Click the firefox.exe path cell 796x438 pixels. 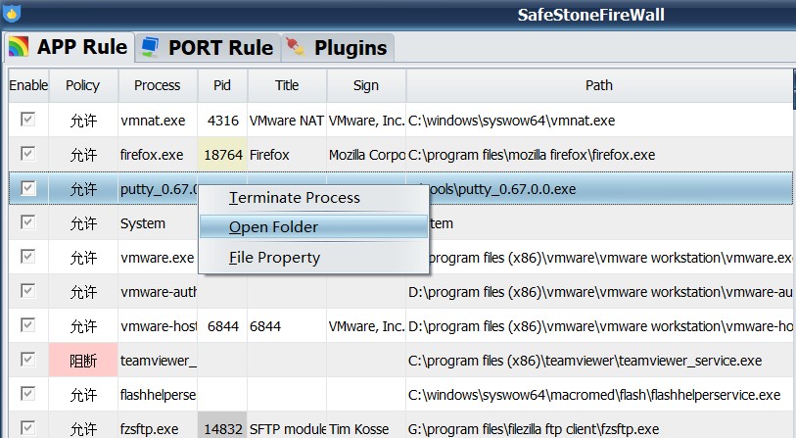599,155
